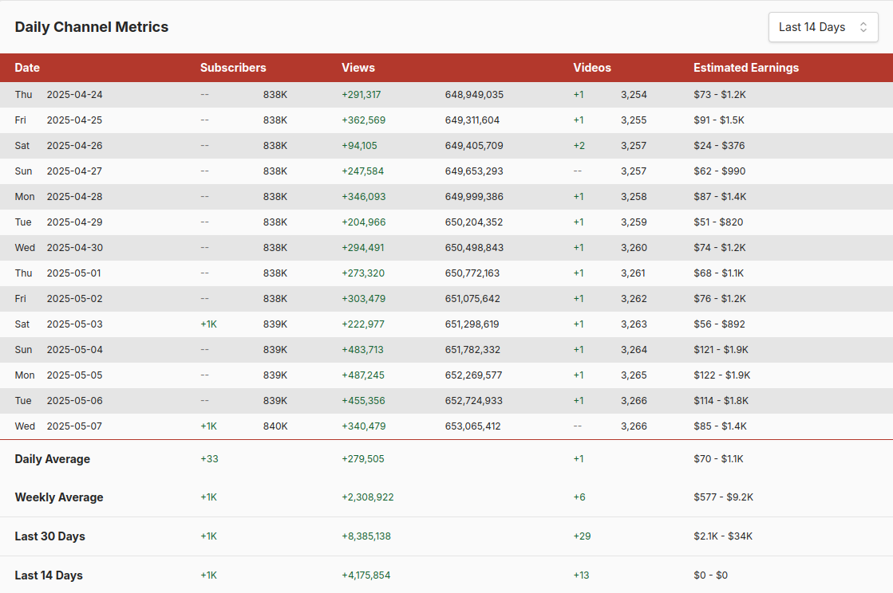Click last 30 days videos +29

coord(582,536)
